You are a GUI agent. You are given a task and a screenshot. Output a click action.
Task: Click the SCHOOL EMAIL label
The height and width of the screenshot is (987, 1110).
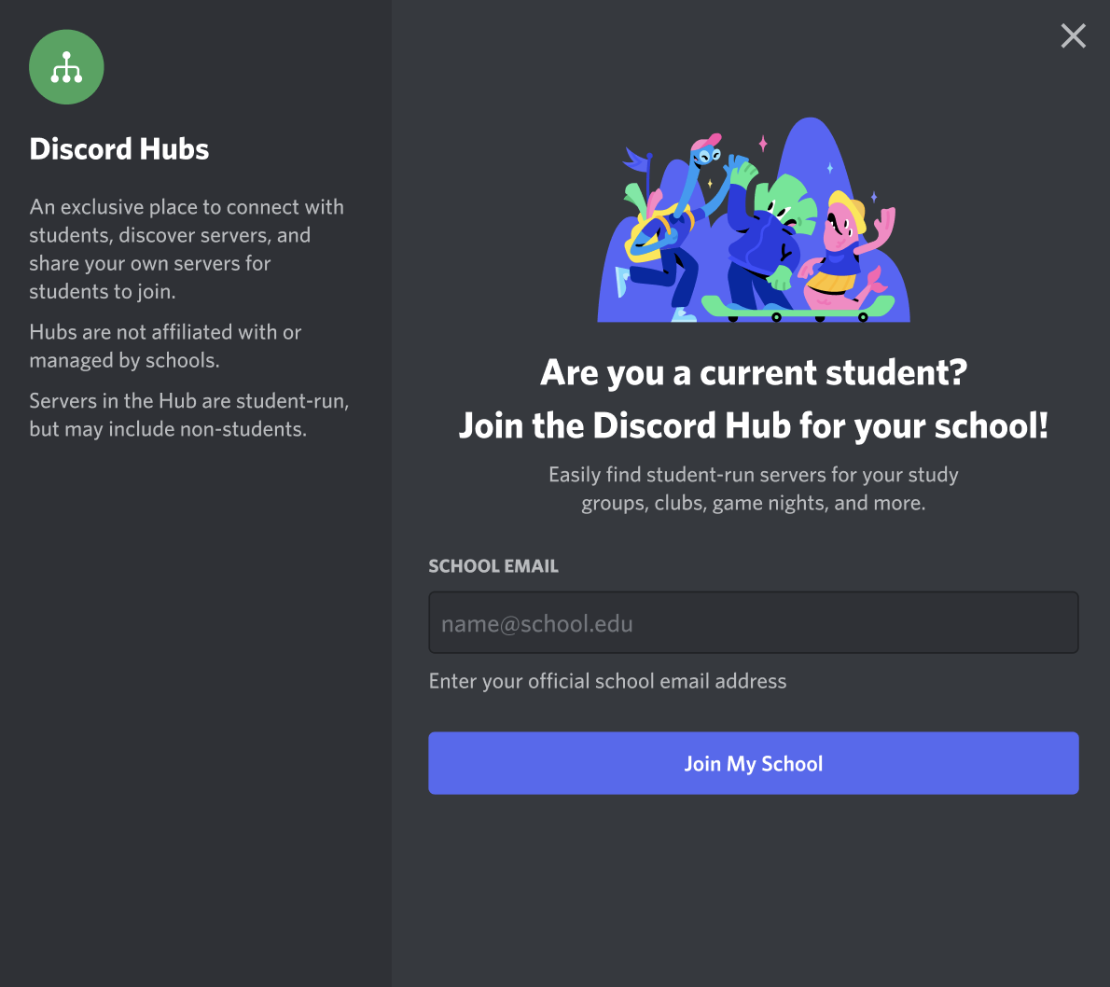point(493,565)
